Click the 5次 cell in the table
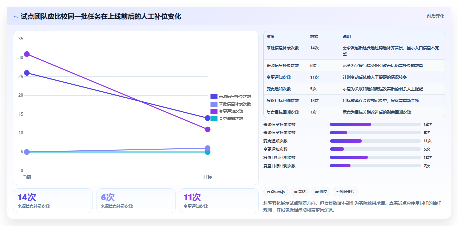This screenshot has width=458, height=226. (313, 89)
